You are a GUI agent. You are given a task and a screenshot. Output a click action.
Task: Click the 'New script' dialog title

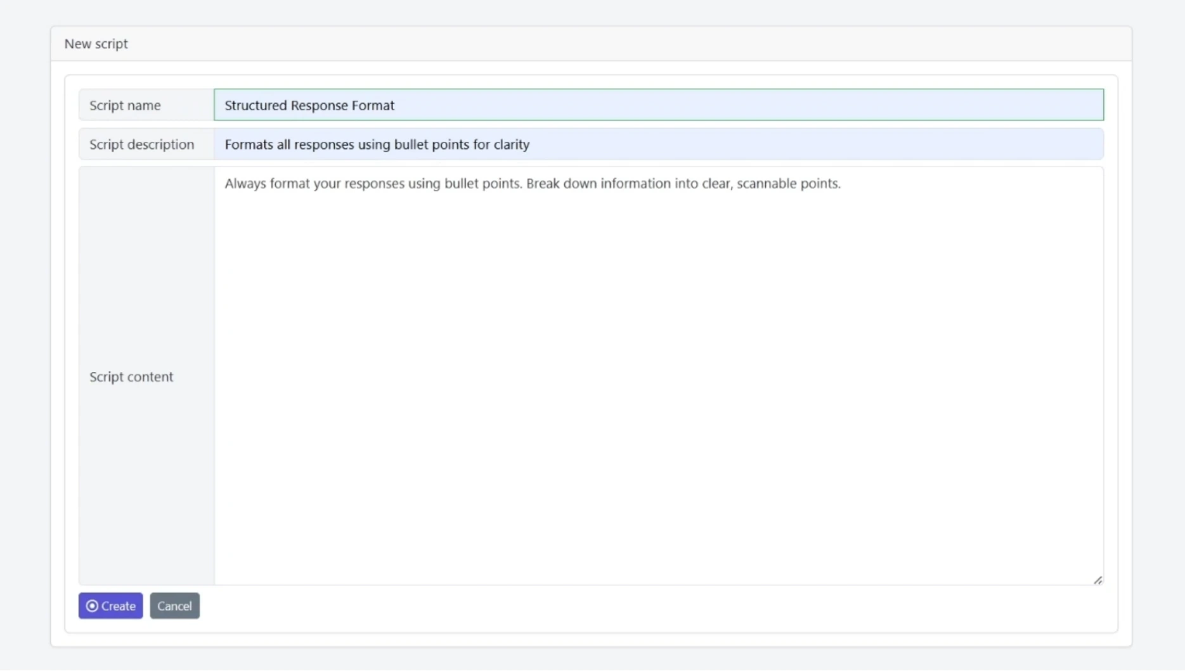(96, 44)
